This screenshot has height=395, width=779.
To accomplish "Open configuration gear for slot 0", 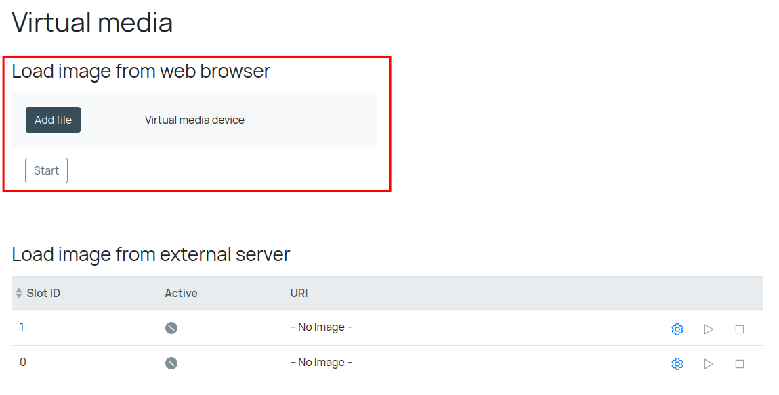I will 677,364.
